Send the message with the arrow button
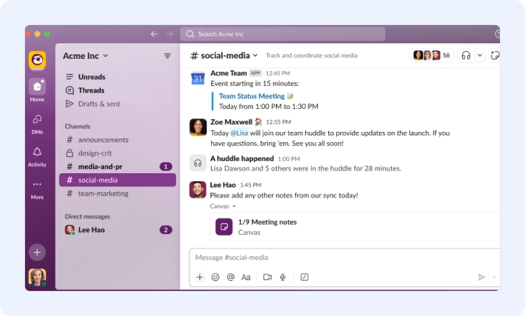 click(x=482, y=277)
